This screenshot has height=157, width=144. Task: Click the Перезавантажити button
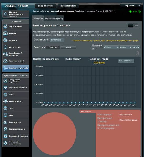(68, 6)
